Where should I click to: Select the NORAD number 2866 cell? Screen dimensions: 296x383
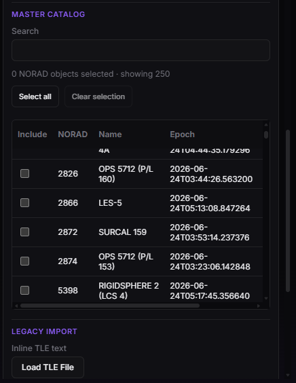(x=68, y=203)
